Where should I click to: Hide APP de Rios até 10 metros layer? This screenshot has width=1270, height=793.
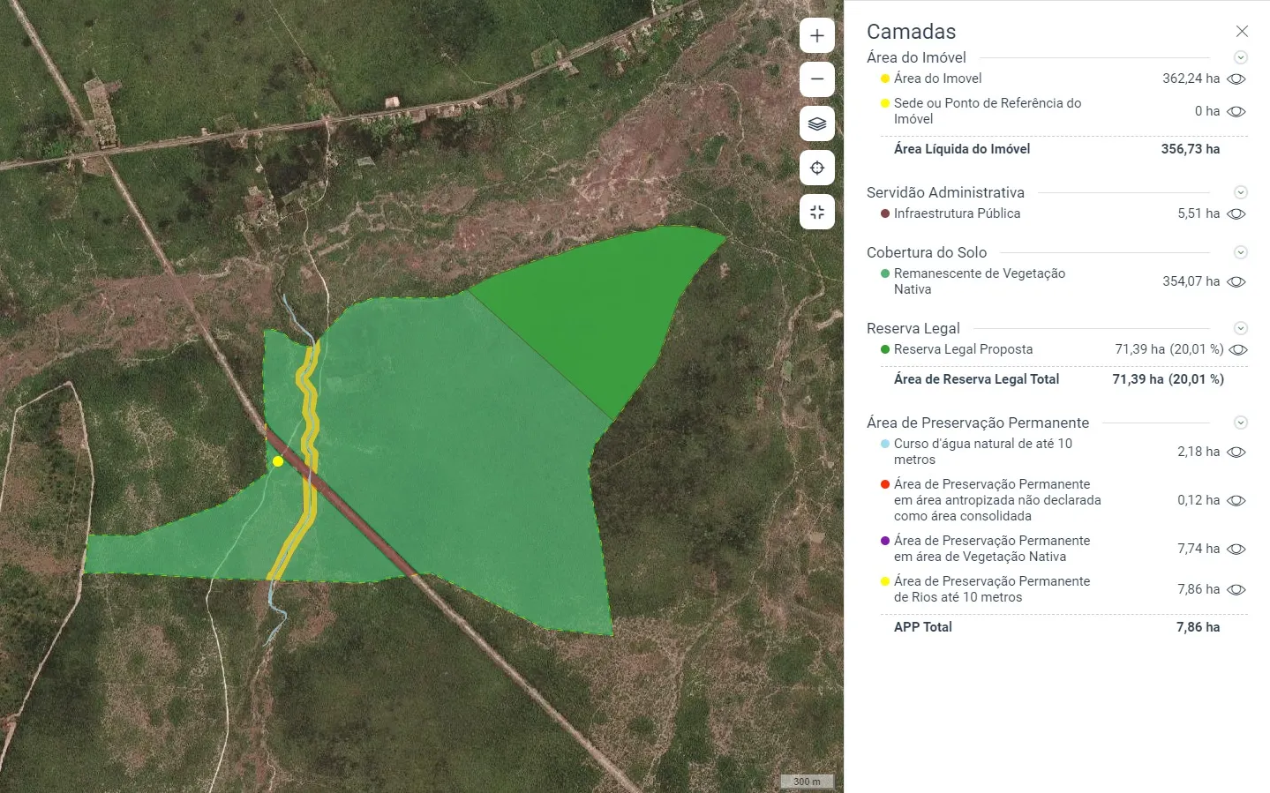(x=1236, y=589)
